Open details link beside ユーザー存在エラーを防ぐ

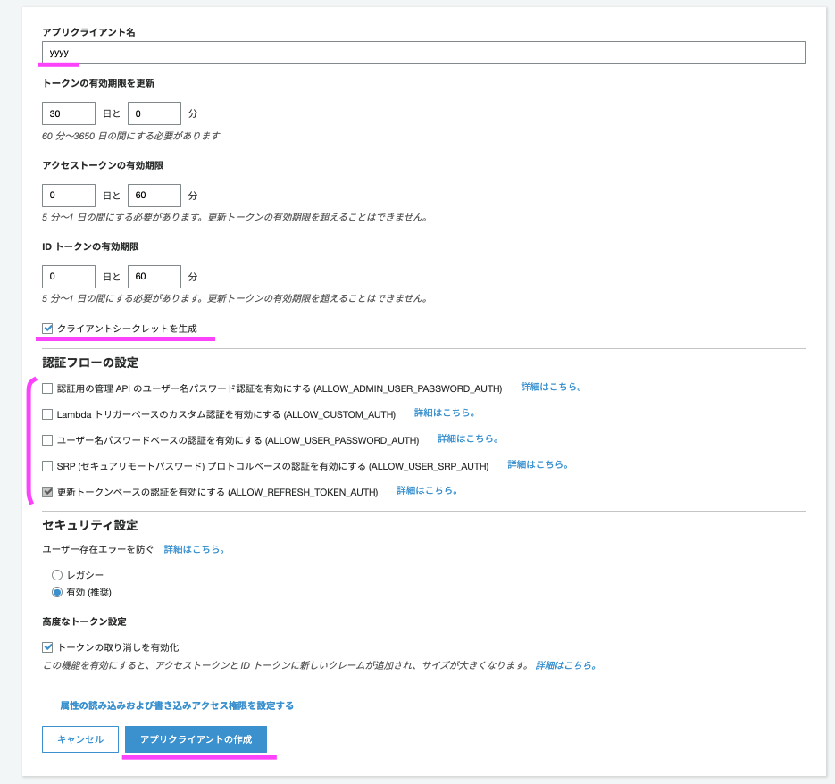point(195,549)
